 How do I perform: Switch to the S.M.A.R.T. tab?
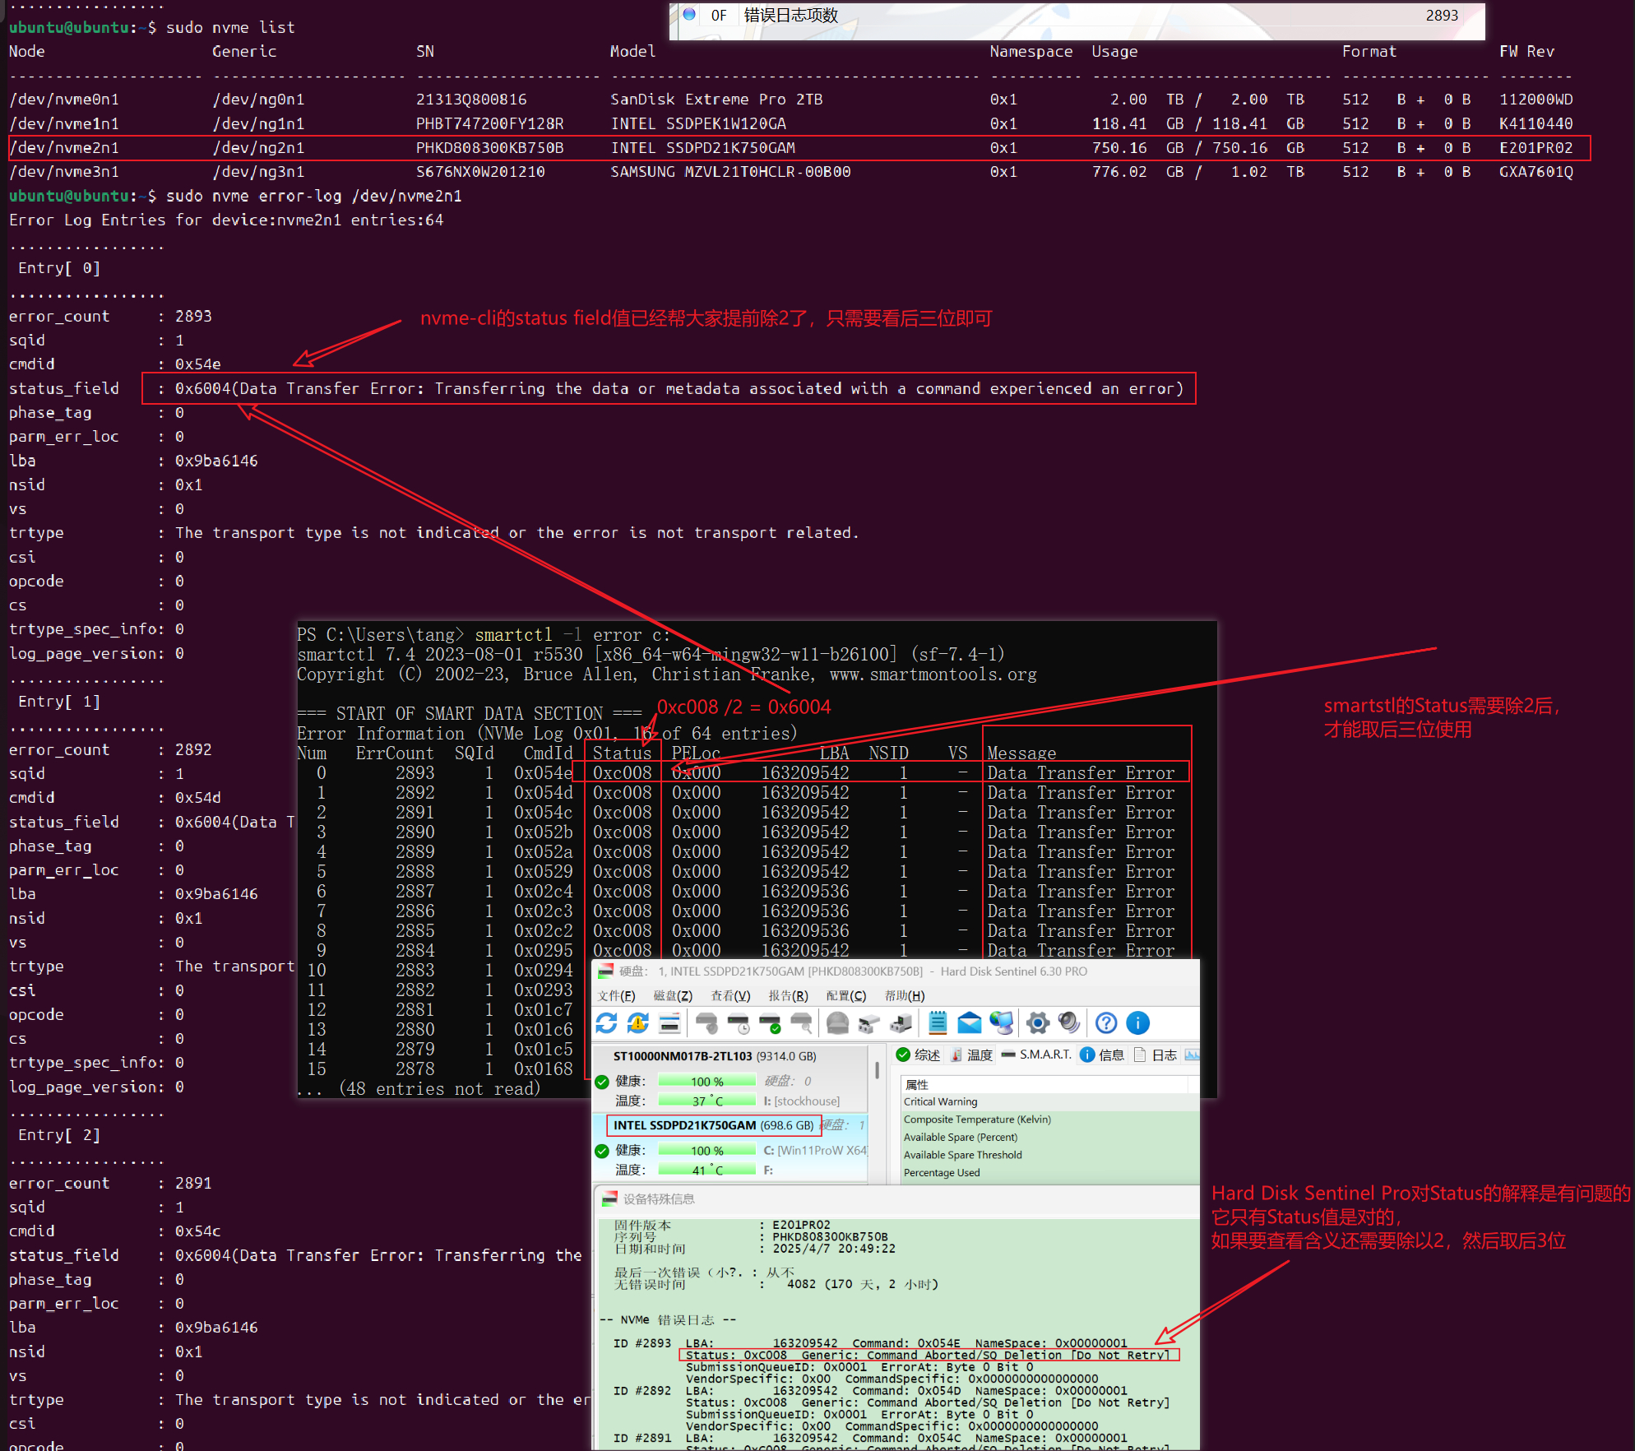1036,1055
